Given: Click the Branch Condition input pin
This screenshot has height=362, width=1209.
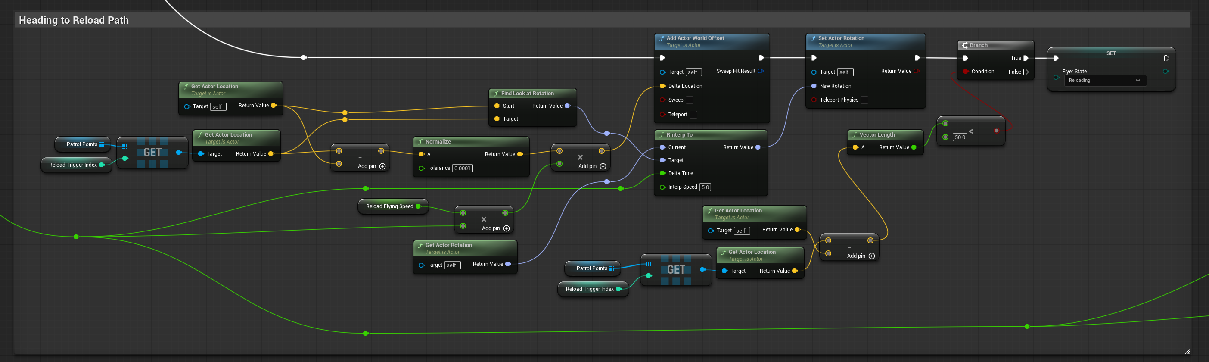Looking at the screenshot, I should pos(965,72).
